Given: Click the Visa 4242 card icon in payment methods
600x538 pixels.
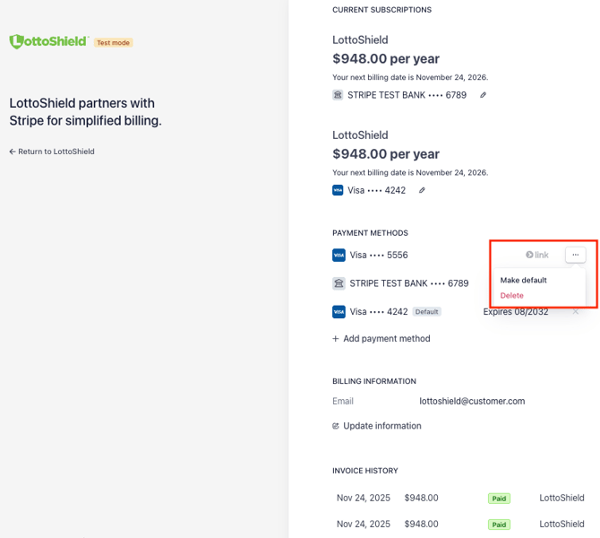Looking at the screenshot, I should click(339, 312).
